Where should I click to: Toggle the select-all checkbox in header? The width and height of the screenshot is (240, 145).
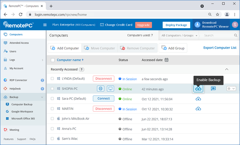point(53,60)
